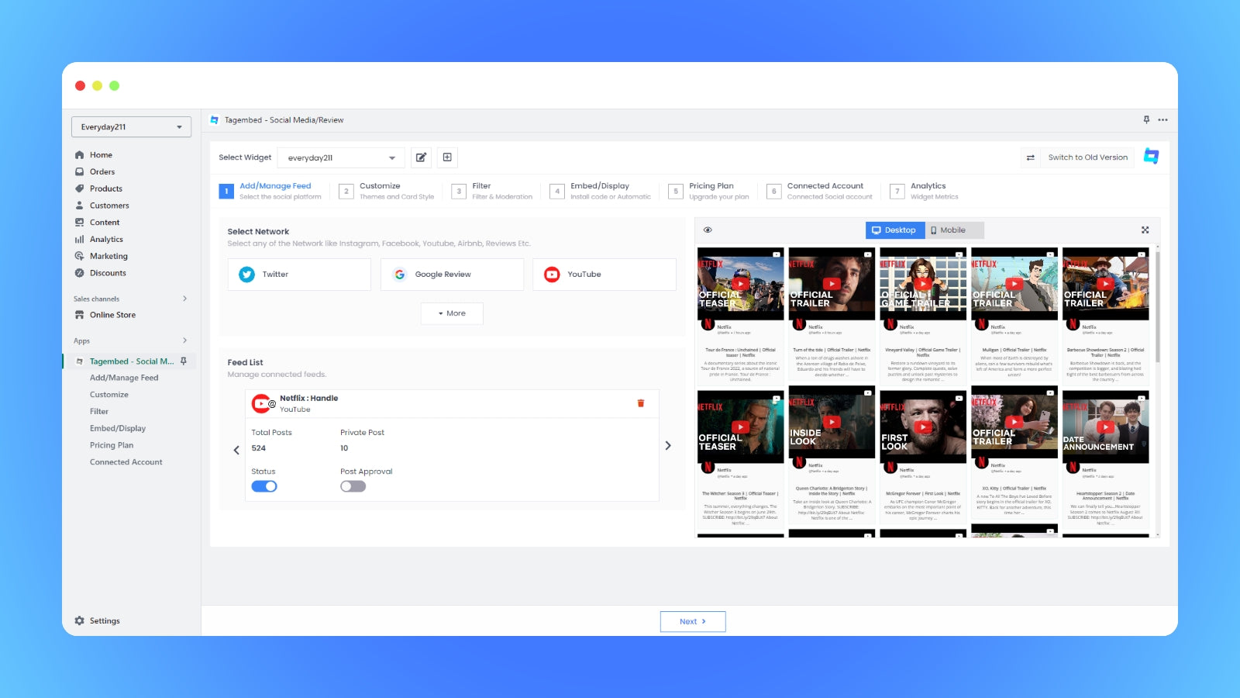1240x698 pixels.
Task: Open step 2 Customize tab
Action: tap(387, 191)
